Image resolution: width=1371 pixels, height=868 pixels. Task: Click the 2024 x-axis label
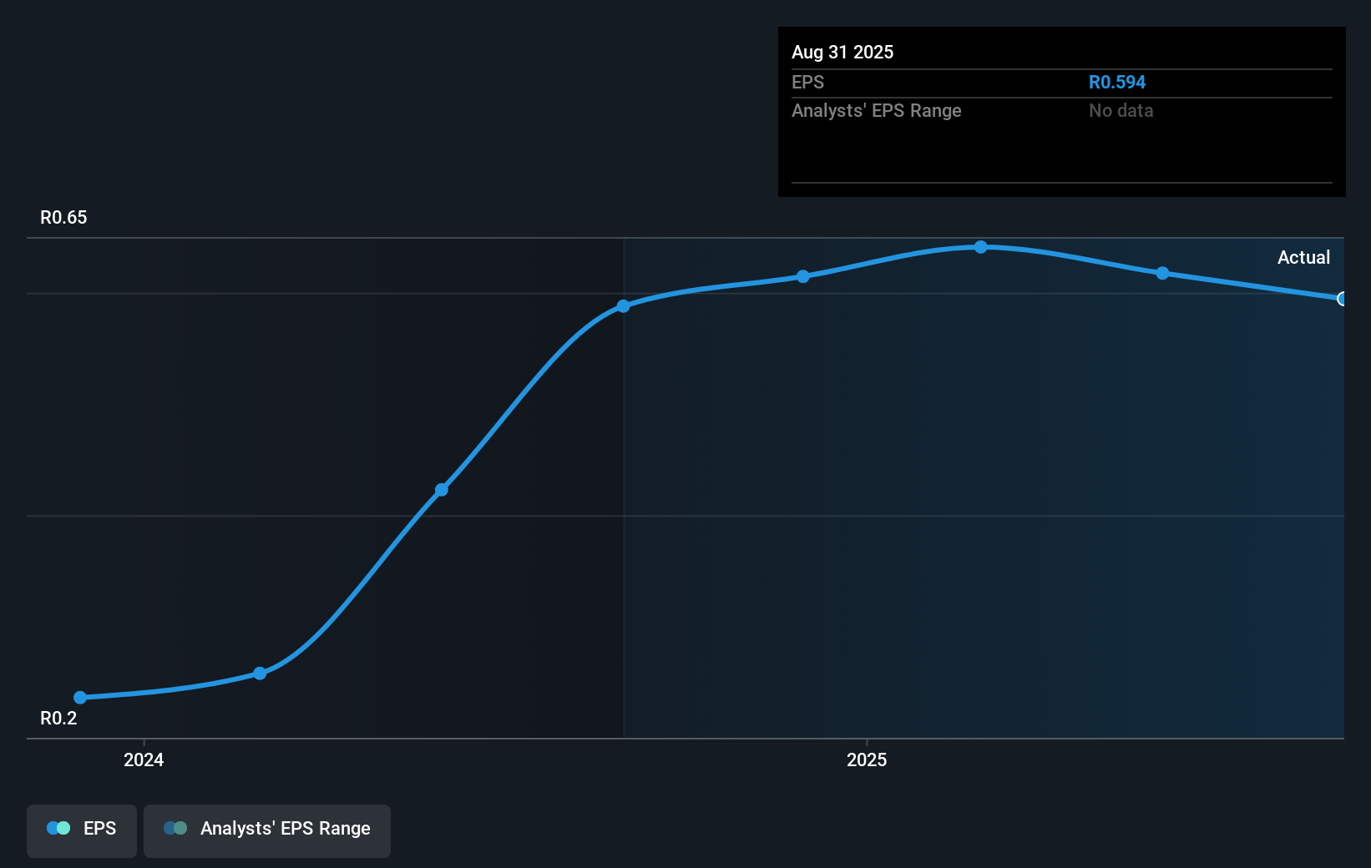click(144, 759)
